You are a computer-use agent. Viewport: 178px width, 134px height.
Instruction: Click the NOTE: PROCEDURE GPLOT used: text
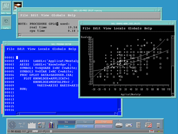point(44,24)
